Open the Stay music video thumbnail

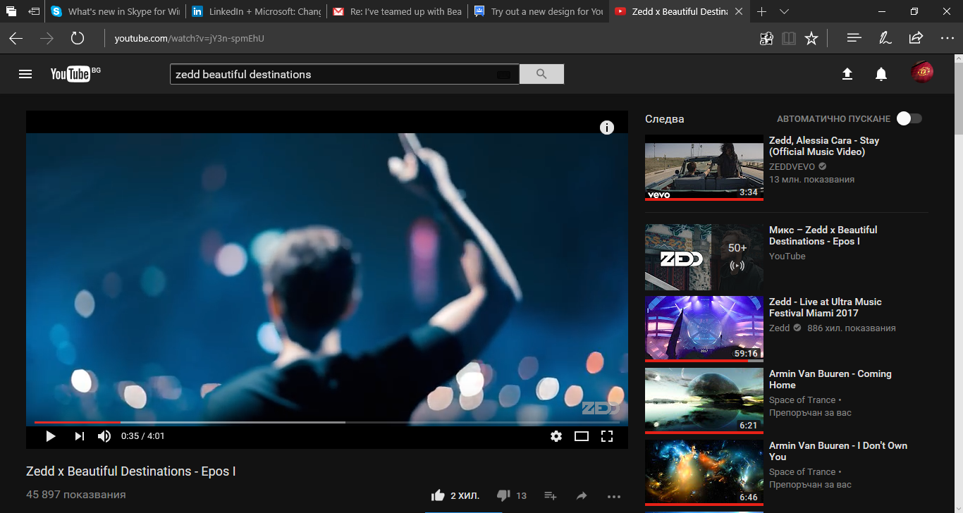click(704, 168)
